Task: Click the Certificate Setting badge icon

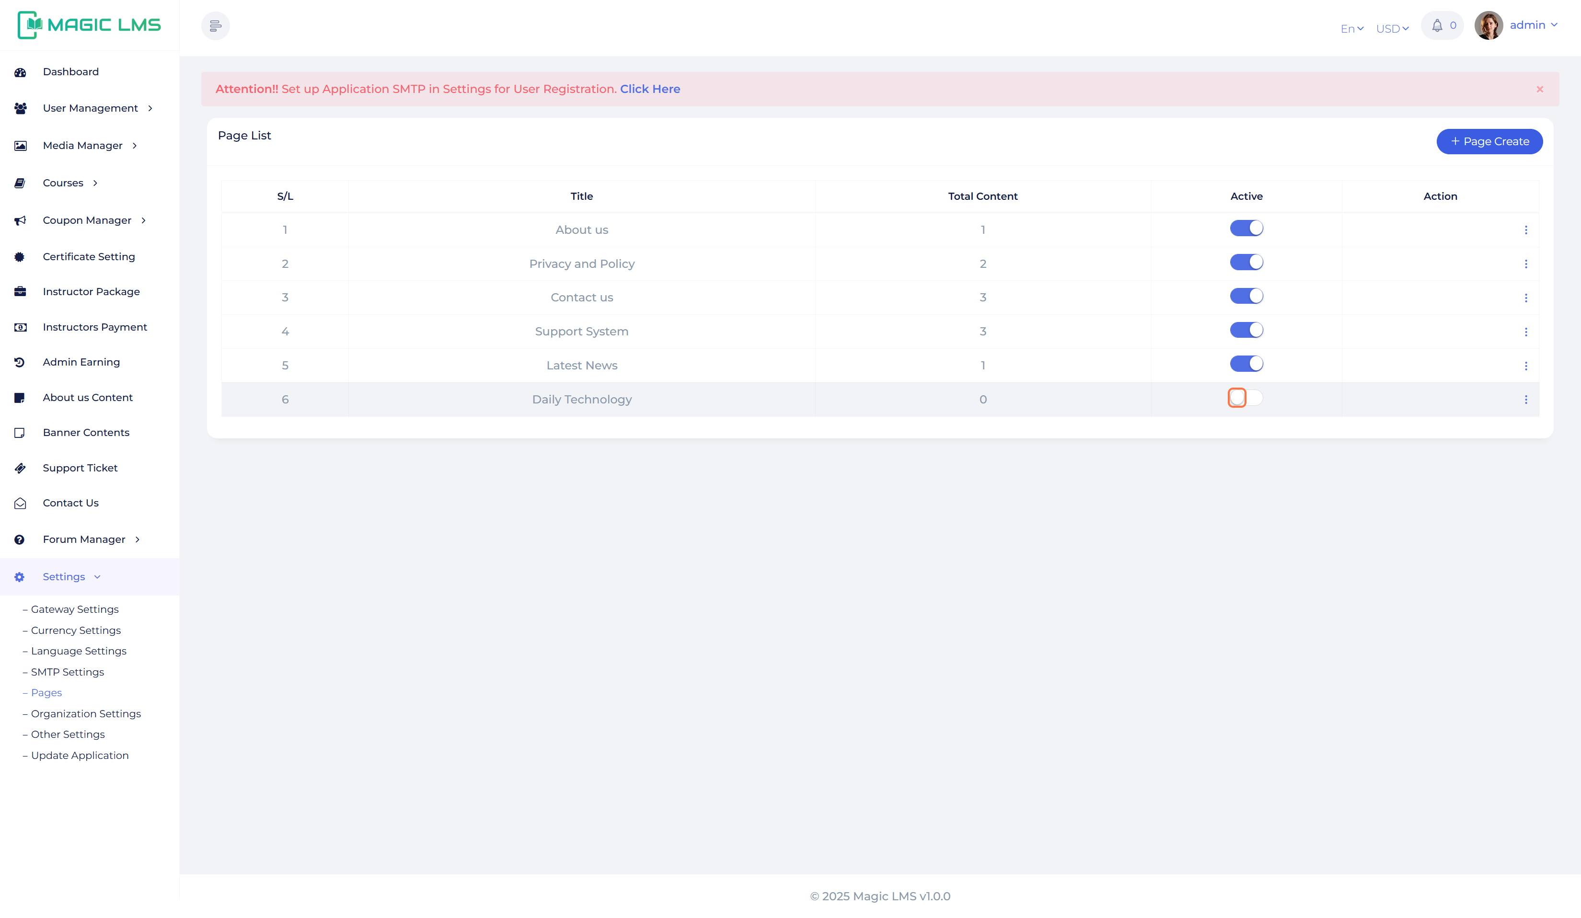Action: [x=20, y=257]
